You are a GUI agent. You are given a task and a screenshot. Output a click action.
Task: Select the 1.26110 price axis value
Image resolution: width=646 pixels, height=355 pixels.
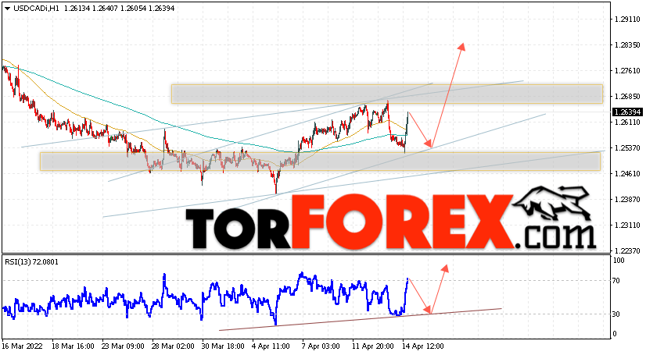[x=627, y=122]
